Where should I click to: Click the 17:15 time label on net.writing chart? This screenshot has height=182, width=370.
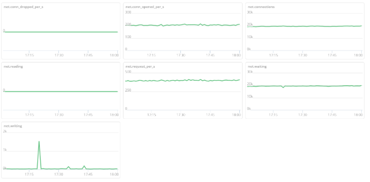coord(29,174)
